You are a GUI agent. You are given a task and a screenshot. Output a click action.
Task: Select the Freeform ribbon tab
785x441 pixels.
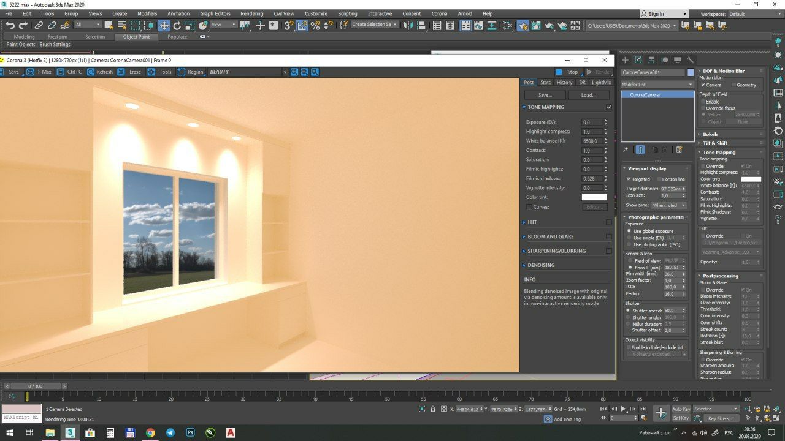[58, 37]
